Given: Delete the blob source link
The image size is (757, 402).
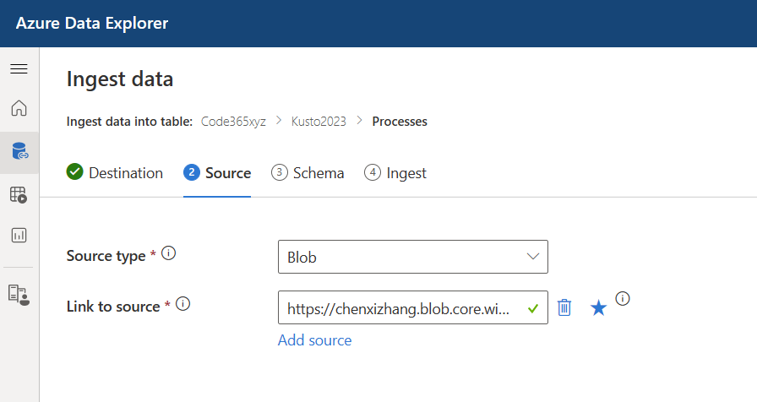Looking at the screenshot, I should click(564, 307).
